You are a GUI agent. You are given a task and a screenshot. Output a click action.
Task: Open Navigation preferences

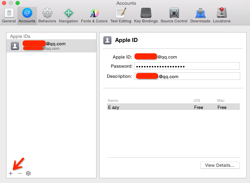pyautogui.click(x=68, y=16)
